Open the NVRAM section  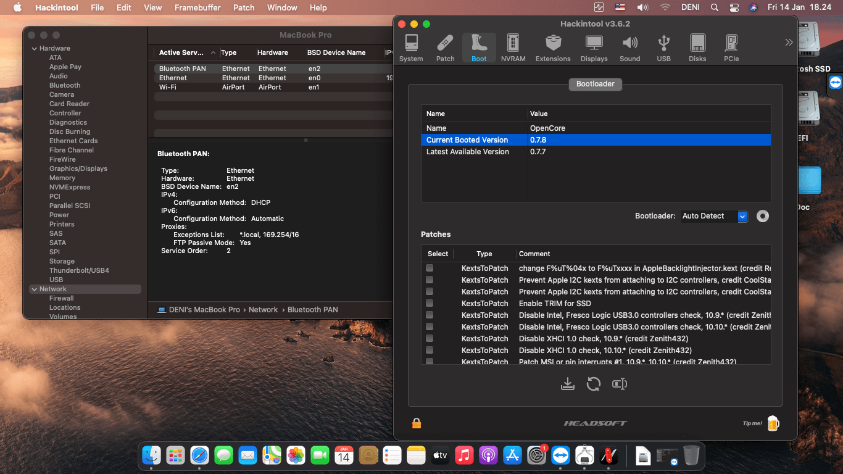tap(513, 48)
